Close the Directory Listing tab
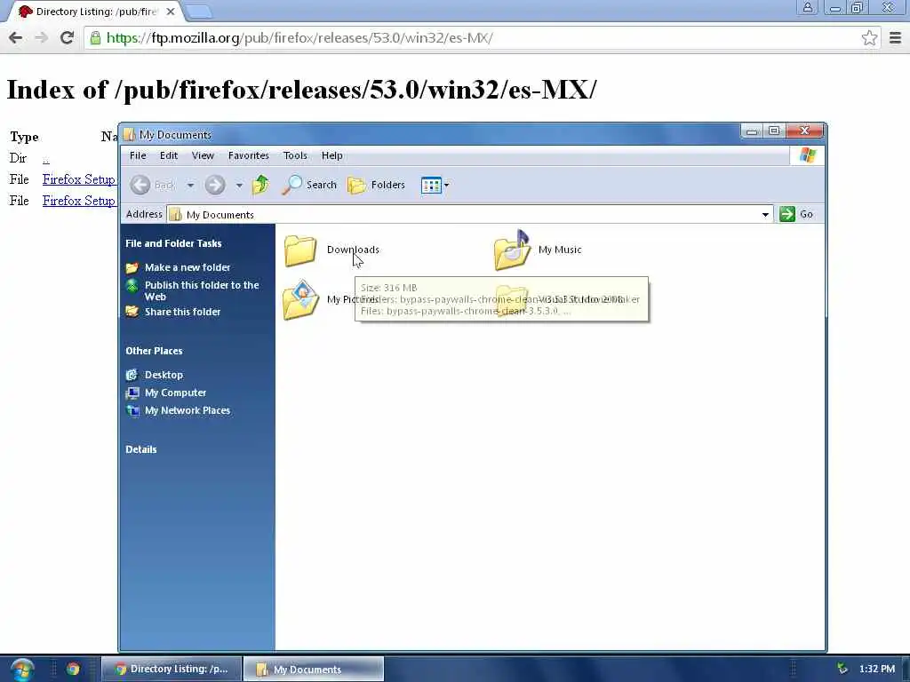The width and height of the screenshot is (910, 682). 171,12
